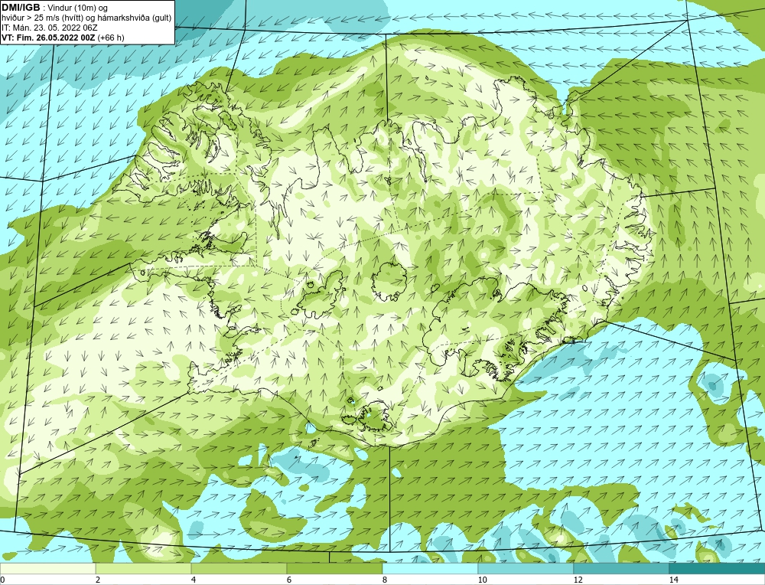
Task: Click the legend value '4' label
Action: click(194, 580)
